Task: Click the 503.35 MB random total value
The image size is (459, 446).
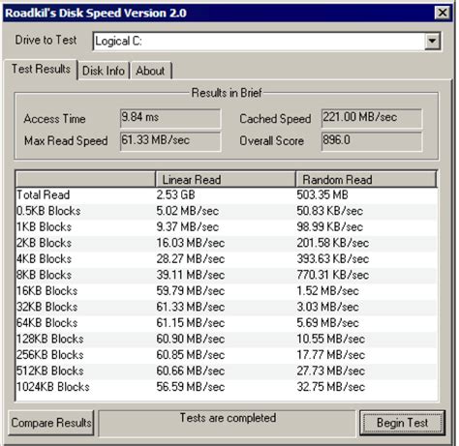Action: coord(322,194)
